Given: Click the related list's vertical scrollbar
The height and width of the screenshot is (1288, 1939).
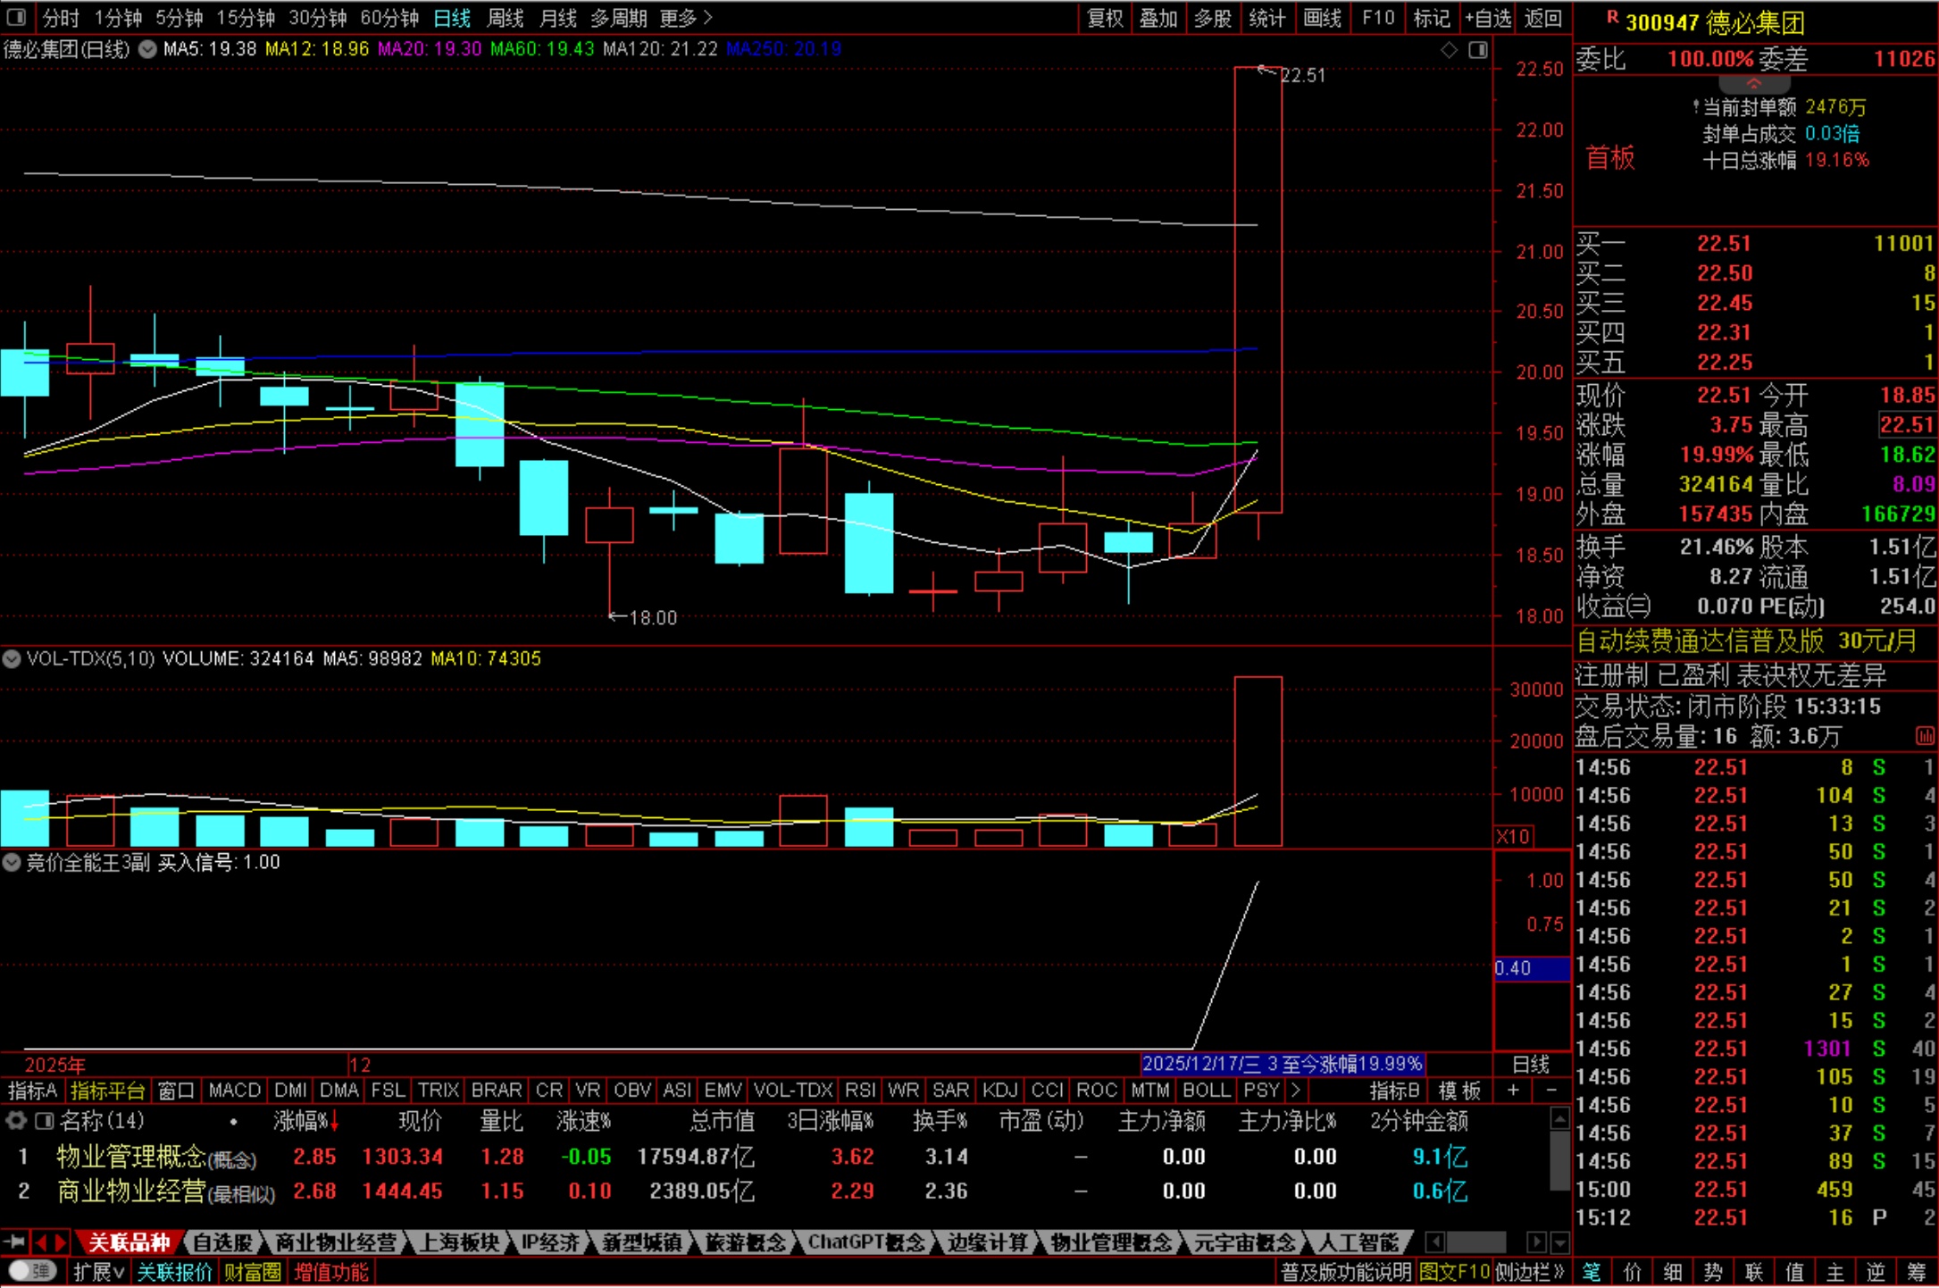Looking at the screenshot, I should point(1559,1161).
